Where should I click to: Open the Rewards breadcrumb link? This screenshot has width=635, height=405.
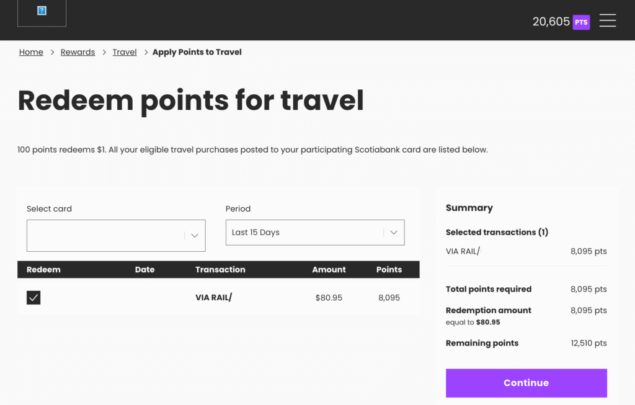point(78,52)
